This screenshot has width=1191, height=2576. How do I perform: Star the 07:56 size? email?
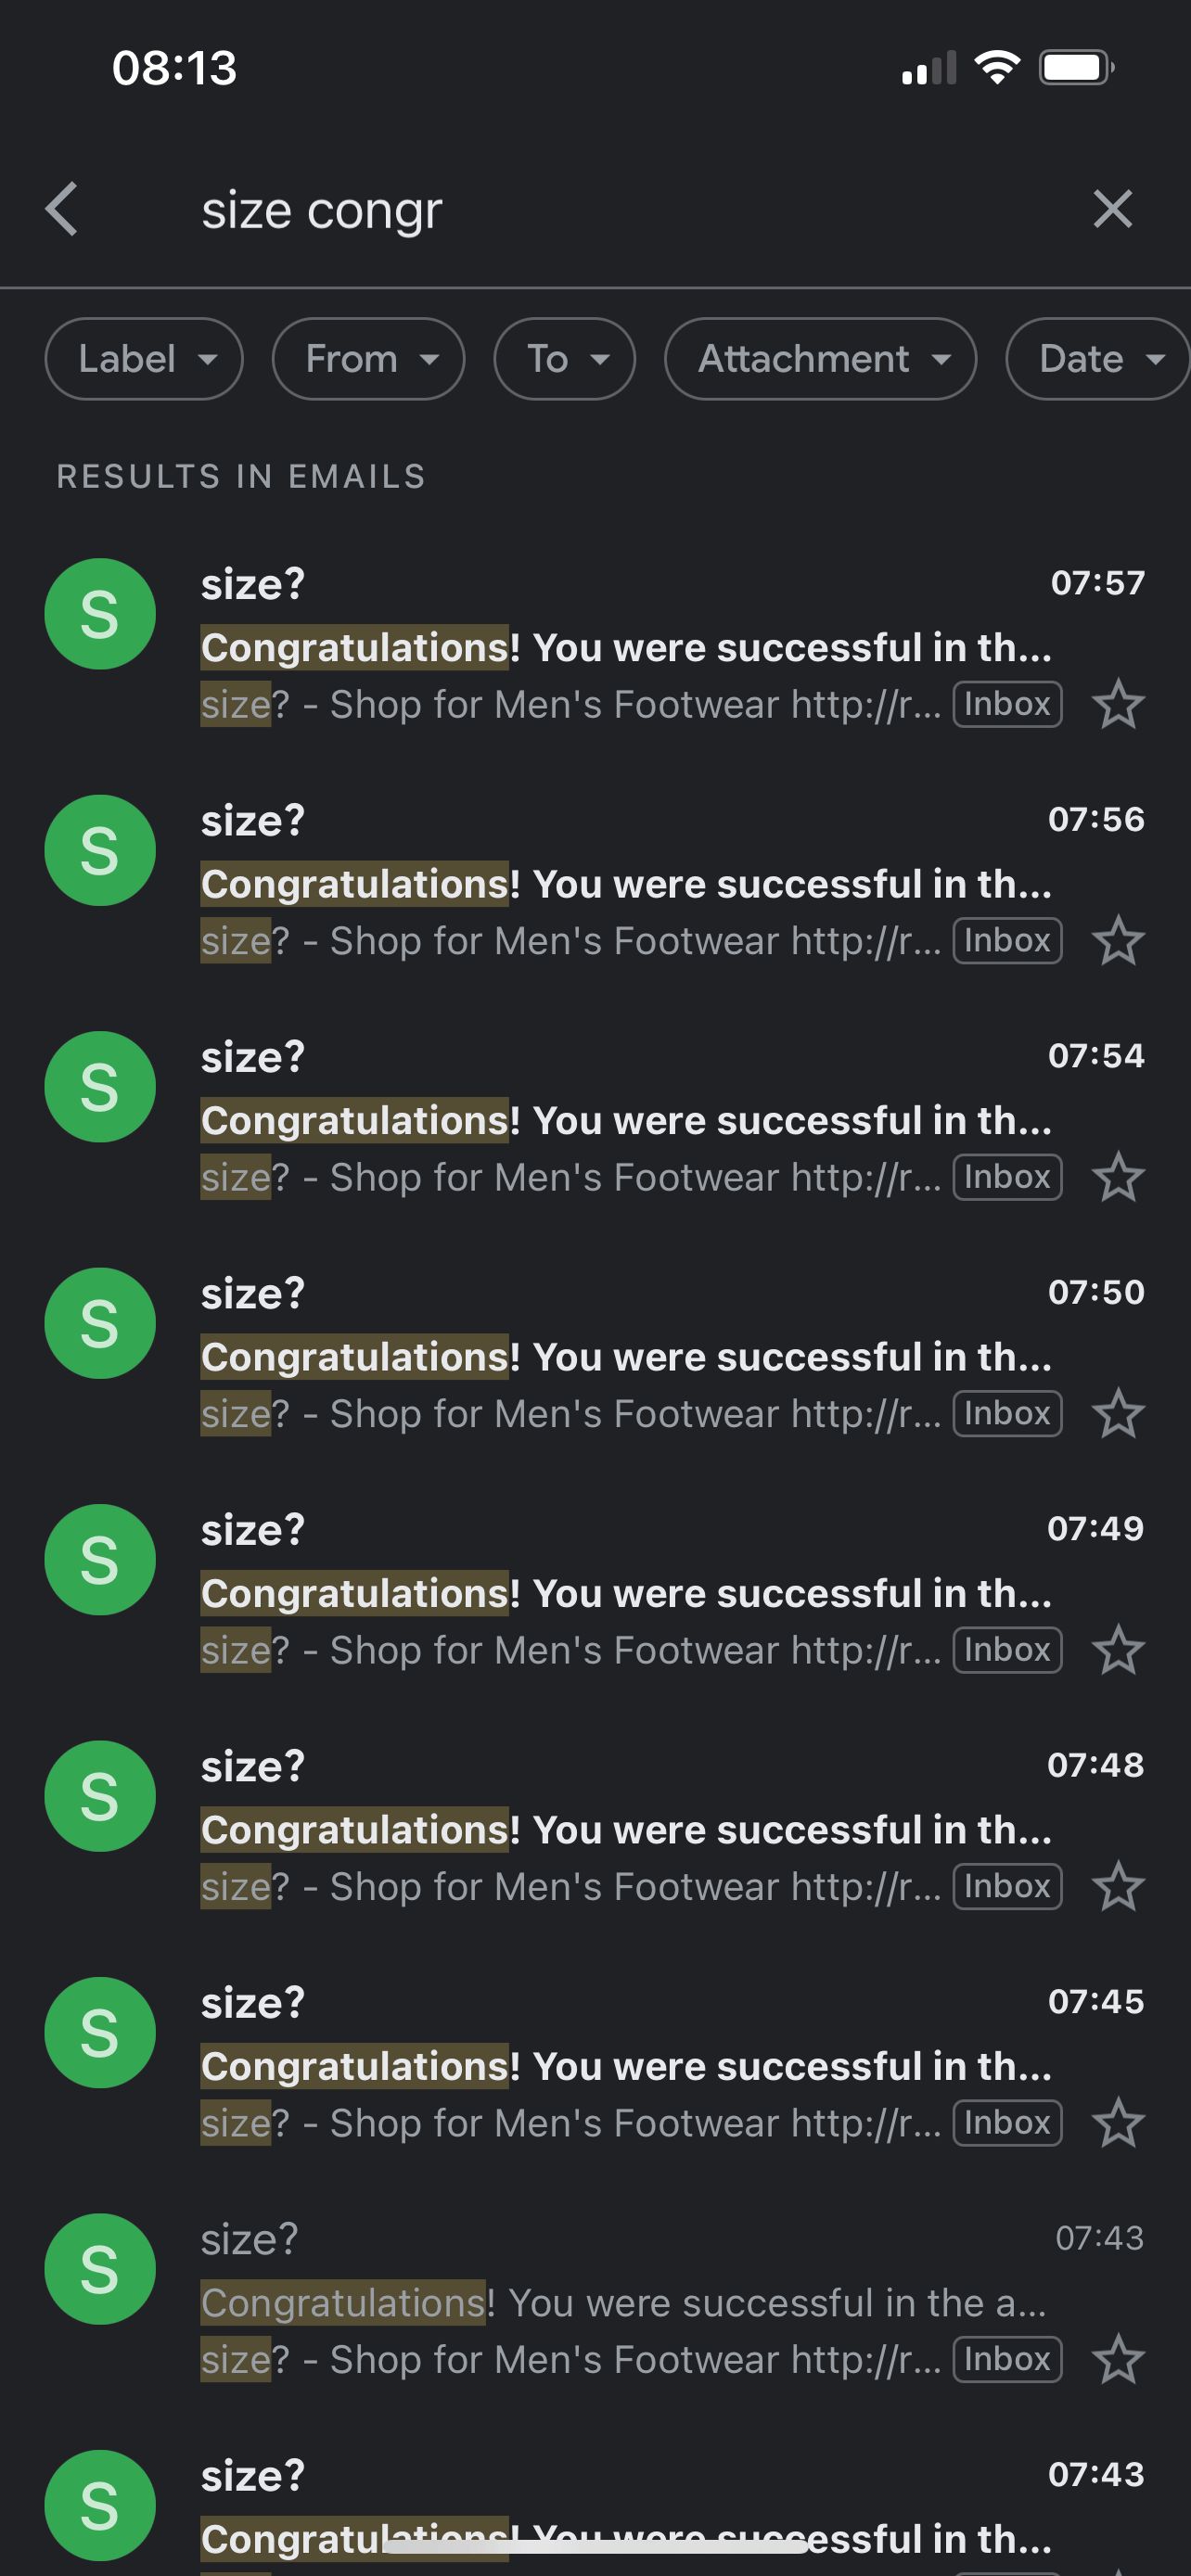pos(1117,941)
